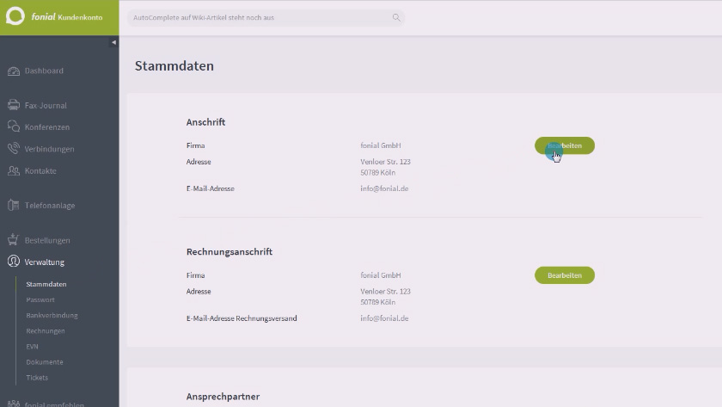Click the fonial logo icon

coord(15,16)
